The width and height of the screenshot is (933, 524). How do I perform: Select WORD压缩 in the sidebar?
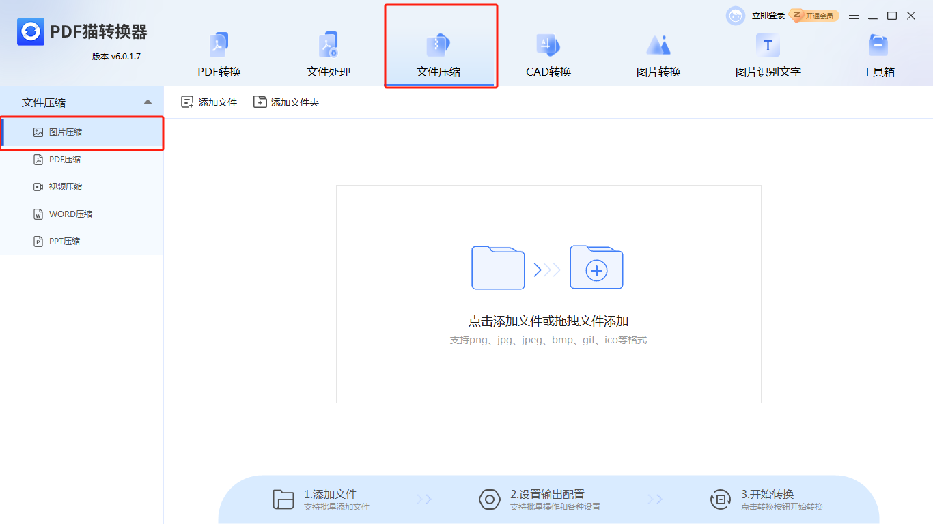pyautogui.click(x=82, y=214)
